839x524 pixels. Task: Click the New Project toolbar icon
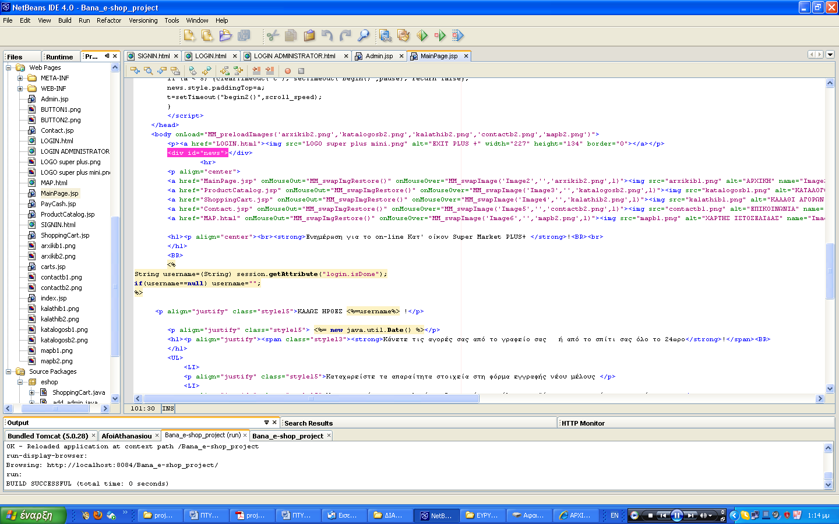coord(207,36)
